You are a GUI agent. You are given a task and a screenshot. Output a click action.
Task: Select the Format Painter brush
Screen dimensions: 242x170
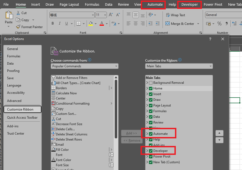[x=18, y=27]
